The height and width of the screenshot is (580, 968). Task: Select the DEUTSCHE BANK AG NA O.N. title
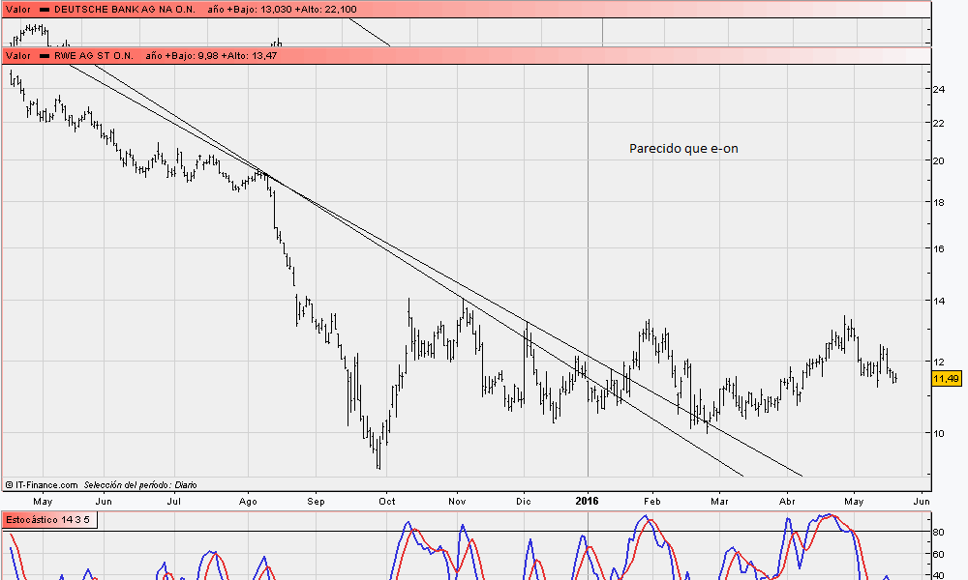[123, 9]
